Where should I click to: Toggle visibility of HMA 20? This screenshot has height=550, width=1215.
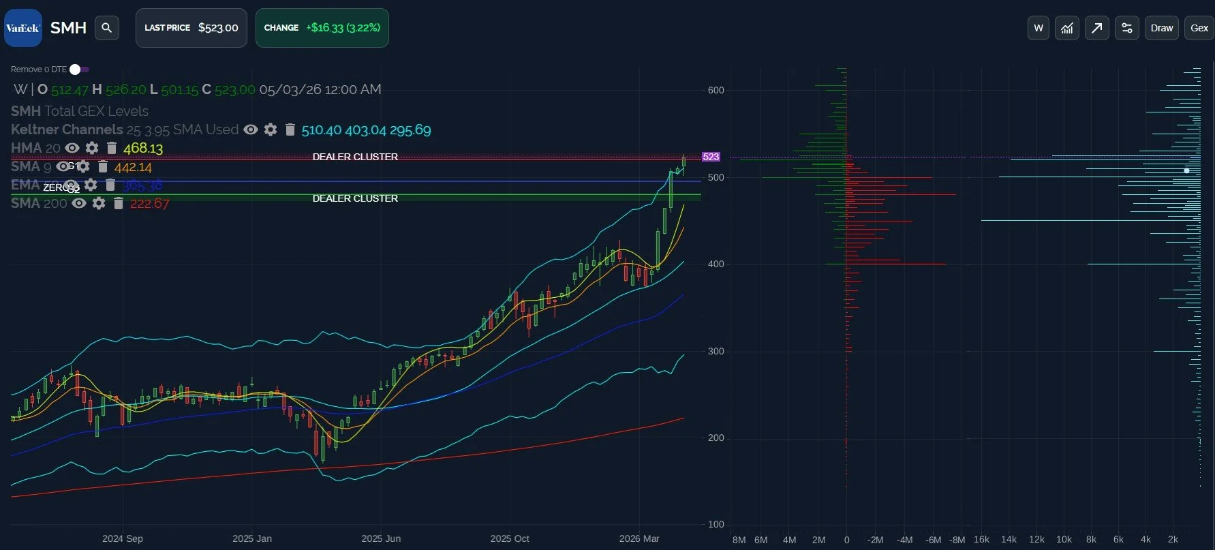[72, 148]
